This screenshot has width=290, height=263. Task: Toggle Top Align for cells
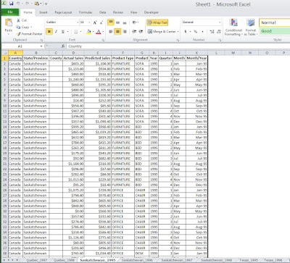(111, 22)
